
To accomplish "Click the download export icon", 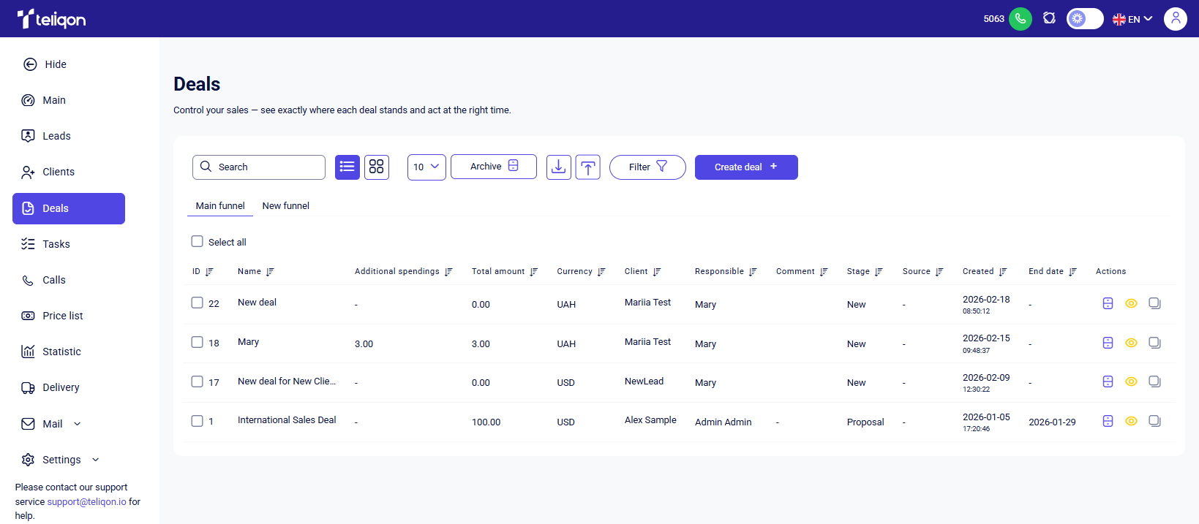I will 559,167.
